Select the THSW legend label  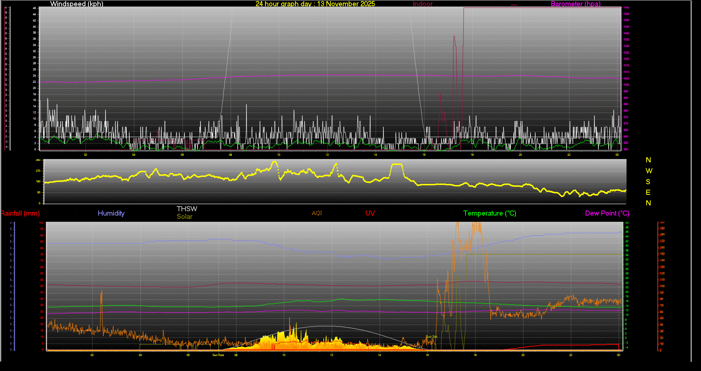point(187,209)
